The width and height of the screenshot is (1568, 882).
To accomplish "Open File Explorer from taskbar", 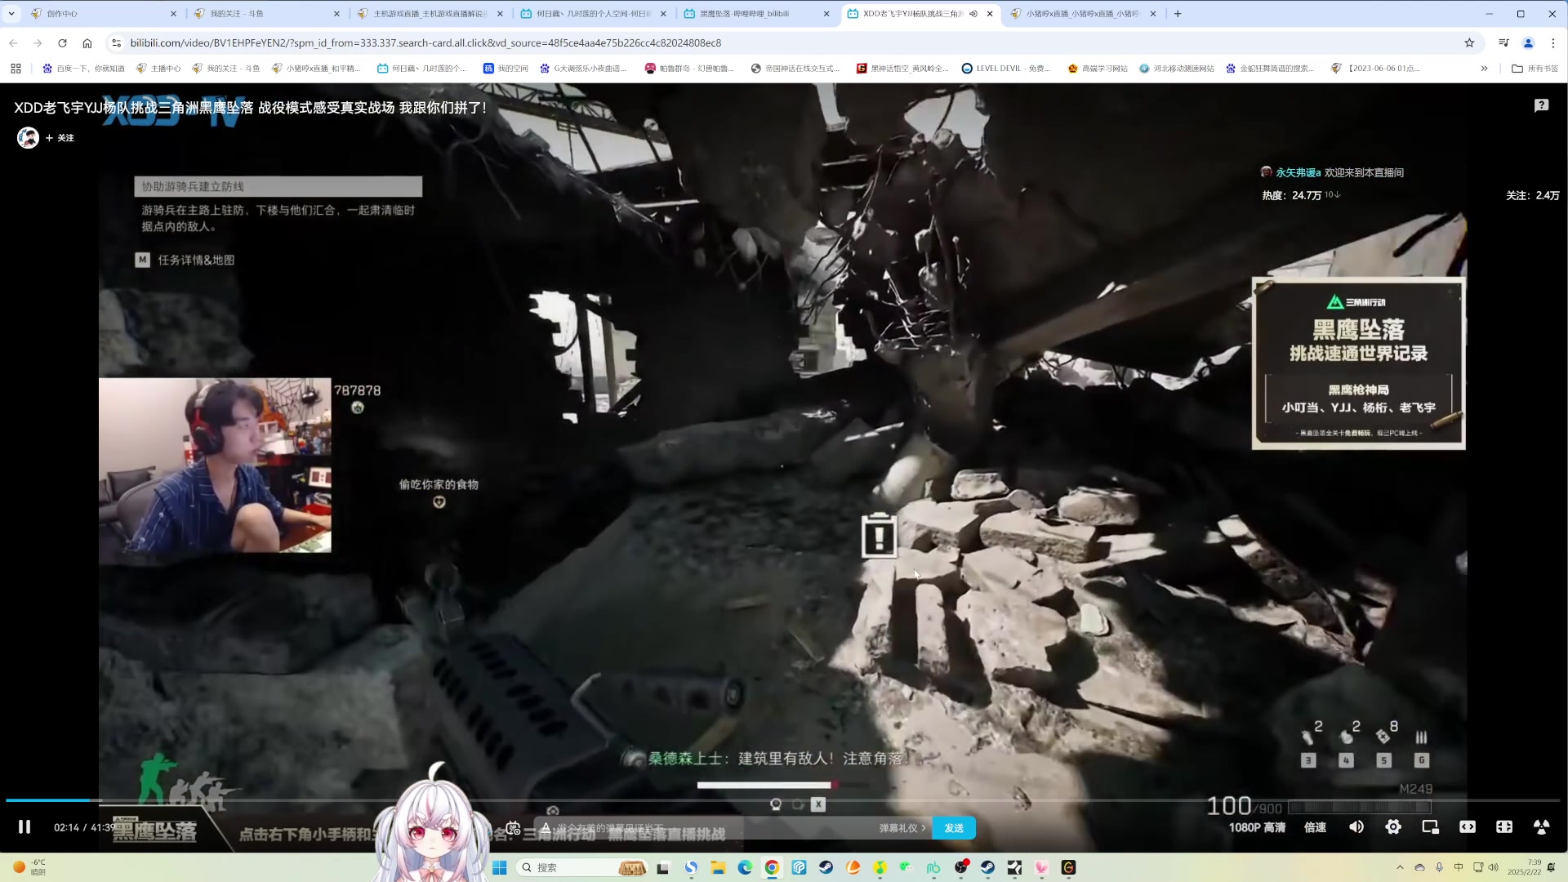I will pos(718,867).
